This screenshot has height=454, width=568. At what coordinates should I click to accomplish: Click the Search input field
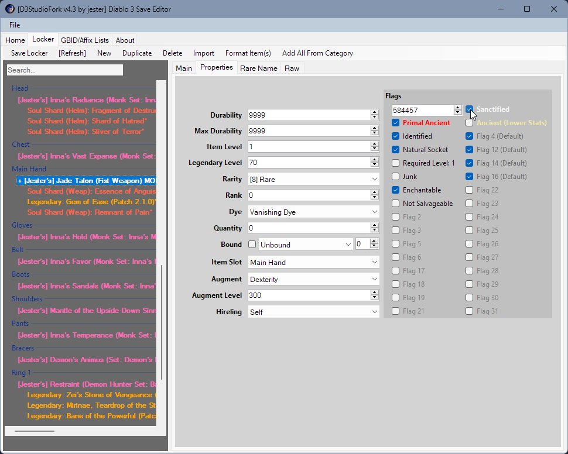(64, 70)
